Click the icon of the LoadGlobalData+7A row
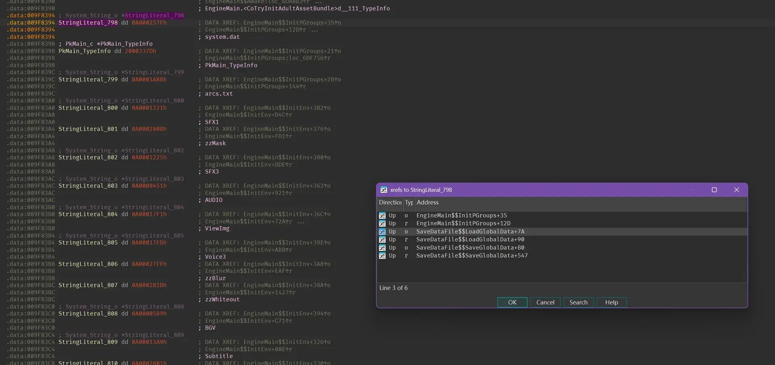Viewport: 775px width, 365px height. [x=382, y=232]
